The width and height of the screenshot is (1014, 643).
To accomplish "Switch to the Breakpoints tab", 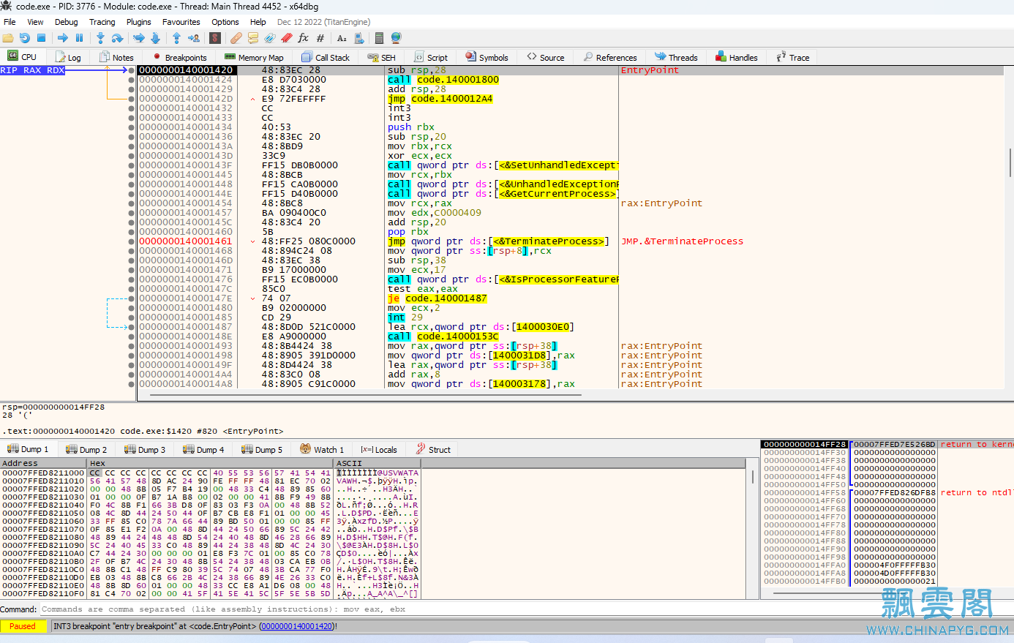I will 180,57.
